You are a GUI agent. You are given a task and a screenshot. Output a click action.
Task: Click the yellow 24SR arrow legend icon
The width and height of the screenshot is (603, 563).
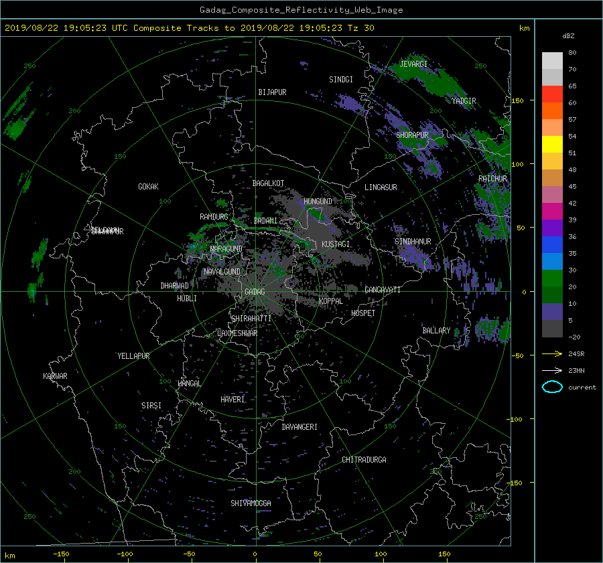click(x=552, y=353)
